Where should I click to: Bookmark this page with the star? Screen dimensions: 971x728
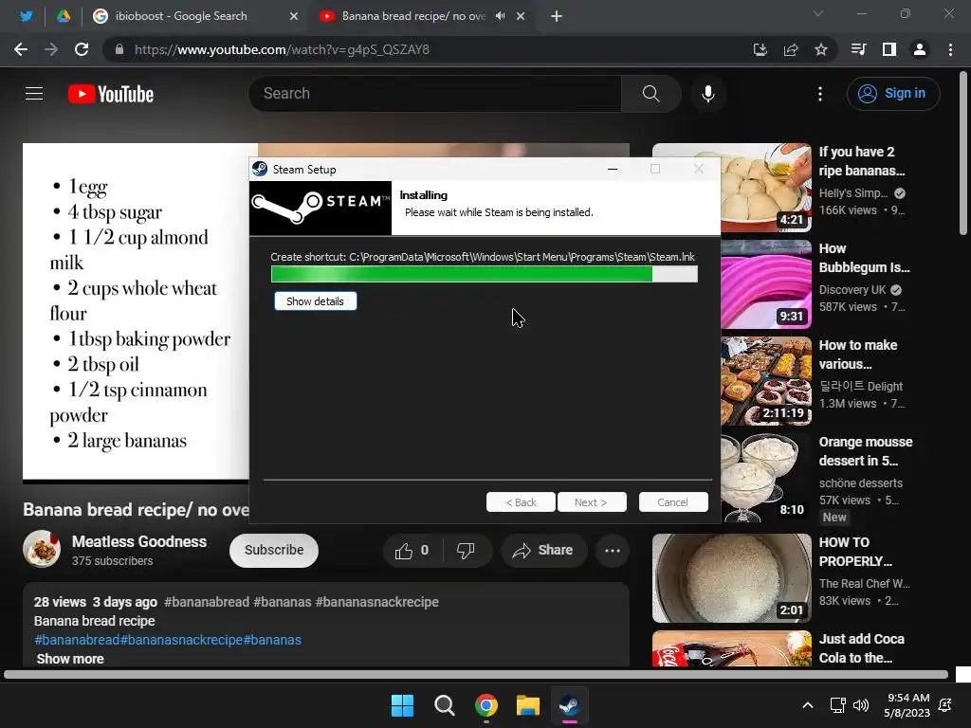[821, 49]
